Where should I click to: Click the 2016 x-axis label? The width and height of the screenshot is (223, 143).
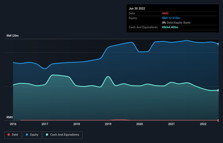click(13, 124)
